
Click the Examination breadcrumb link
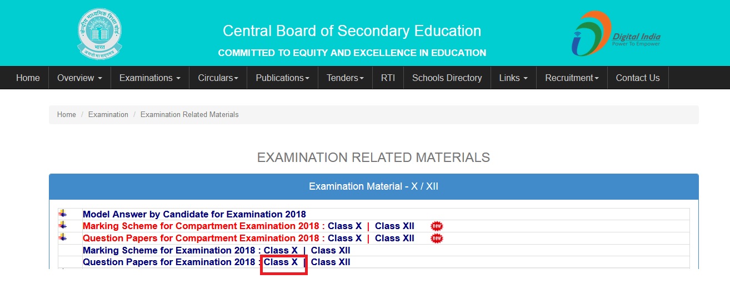pyautogui.click(x=108, y=114)
